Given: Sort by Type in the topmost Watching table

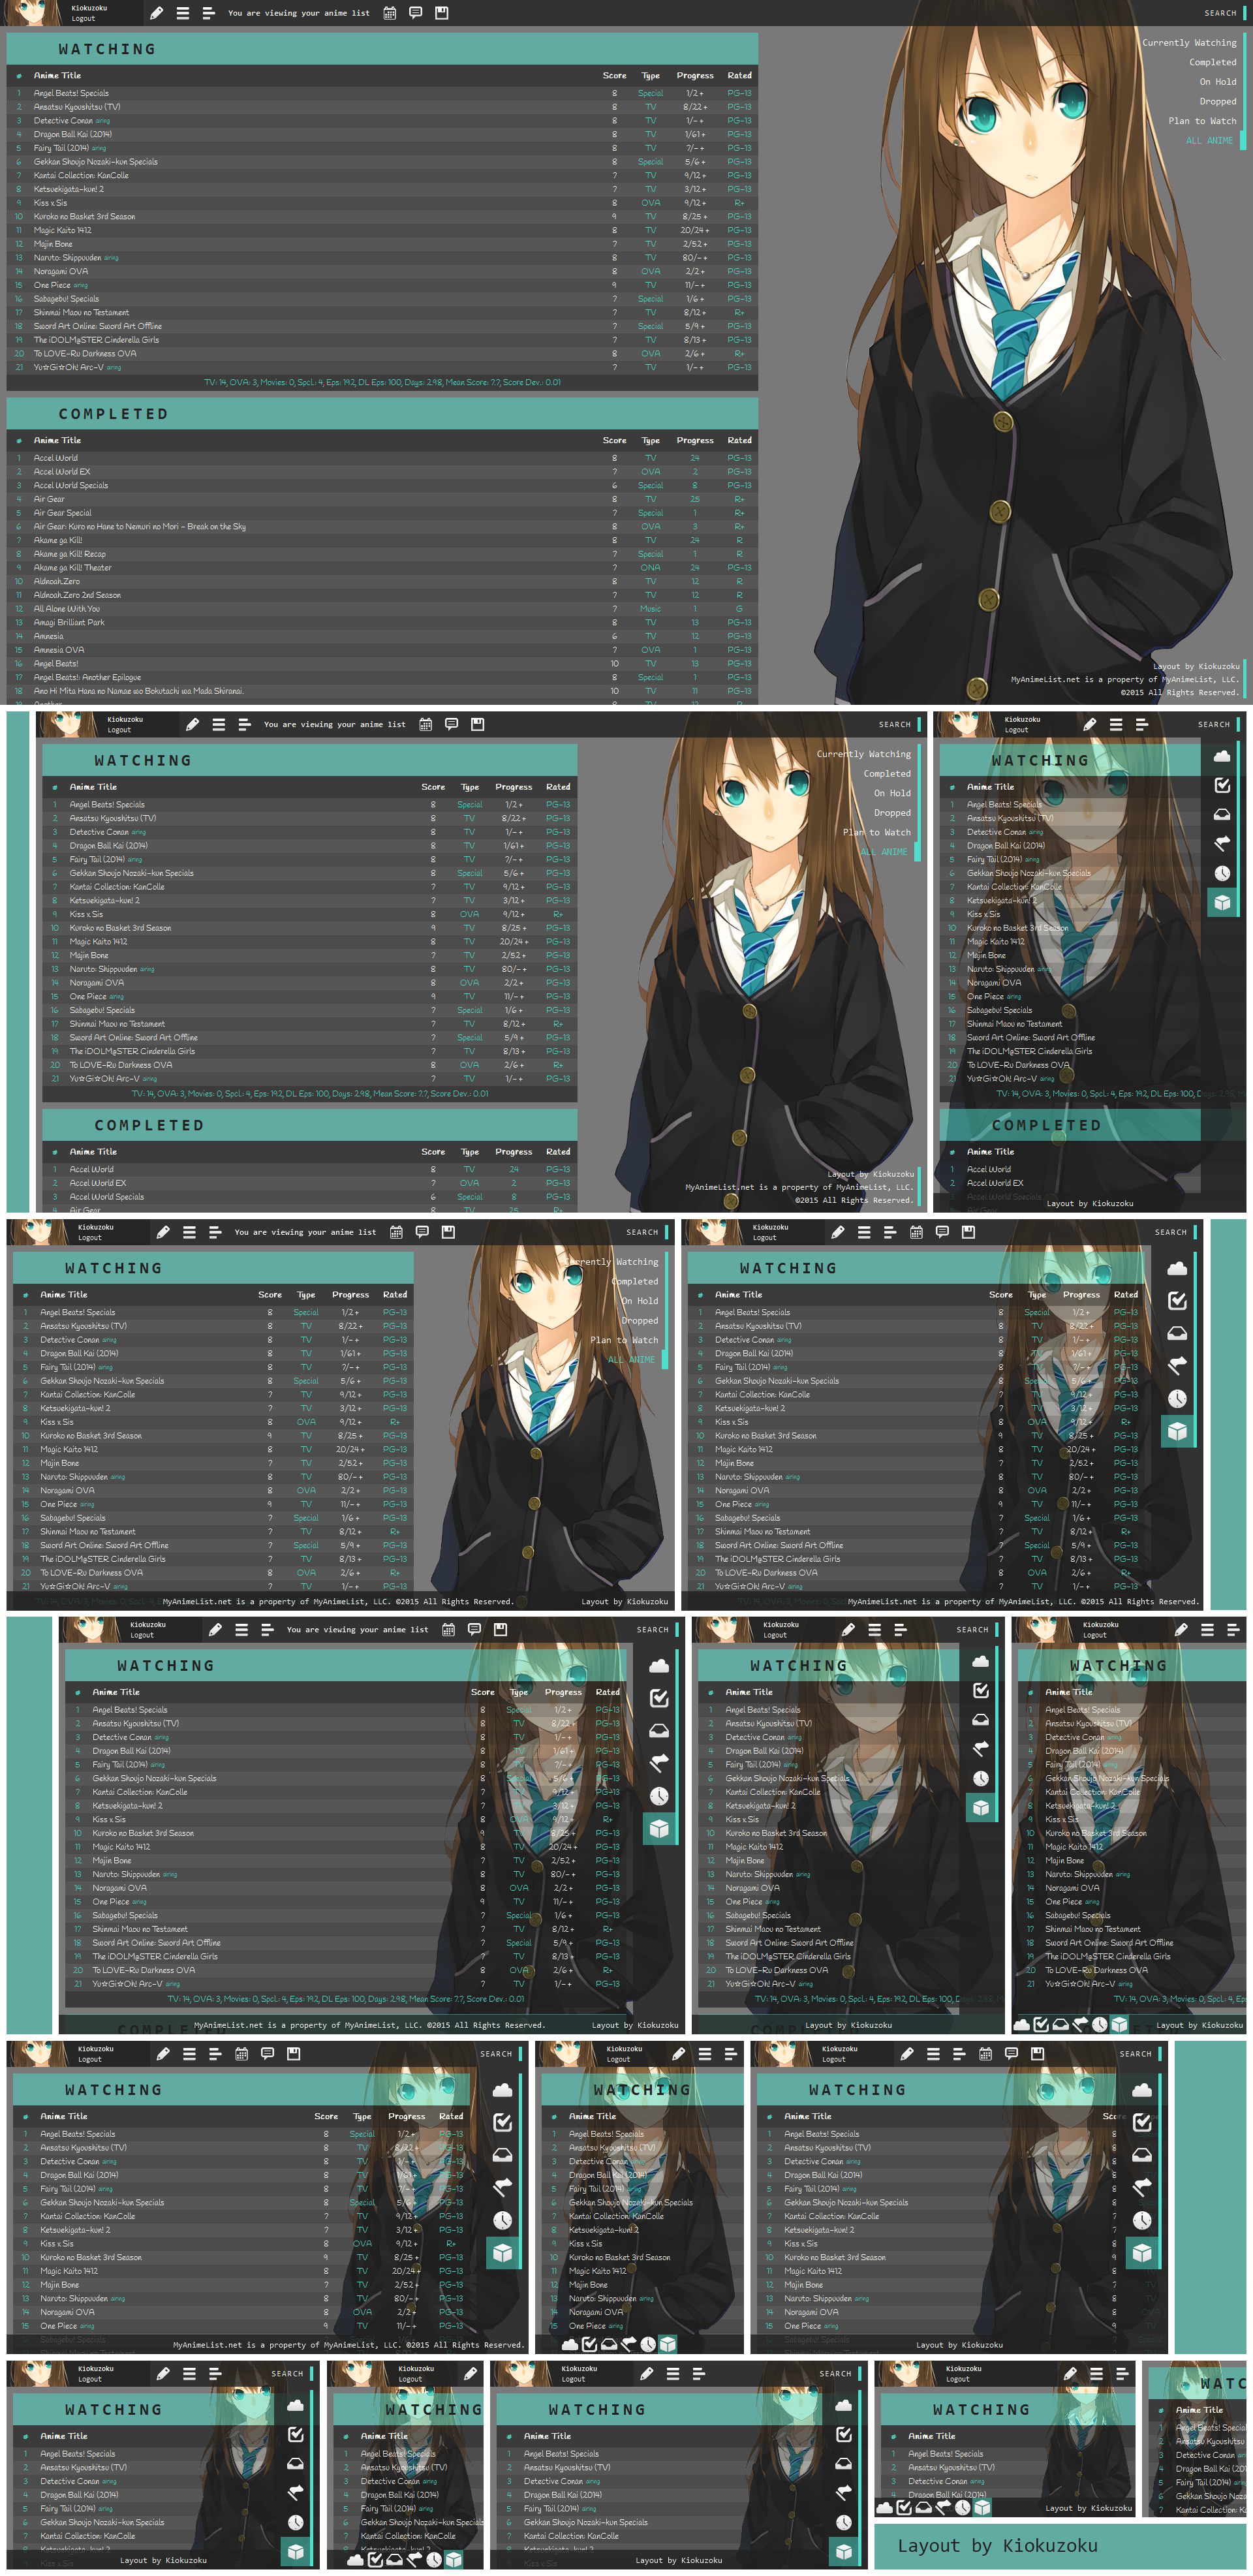Looking at the screenshot, I should coord(650,76).
